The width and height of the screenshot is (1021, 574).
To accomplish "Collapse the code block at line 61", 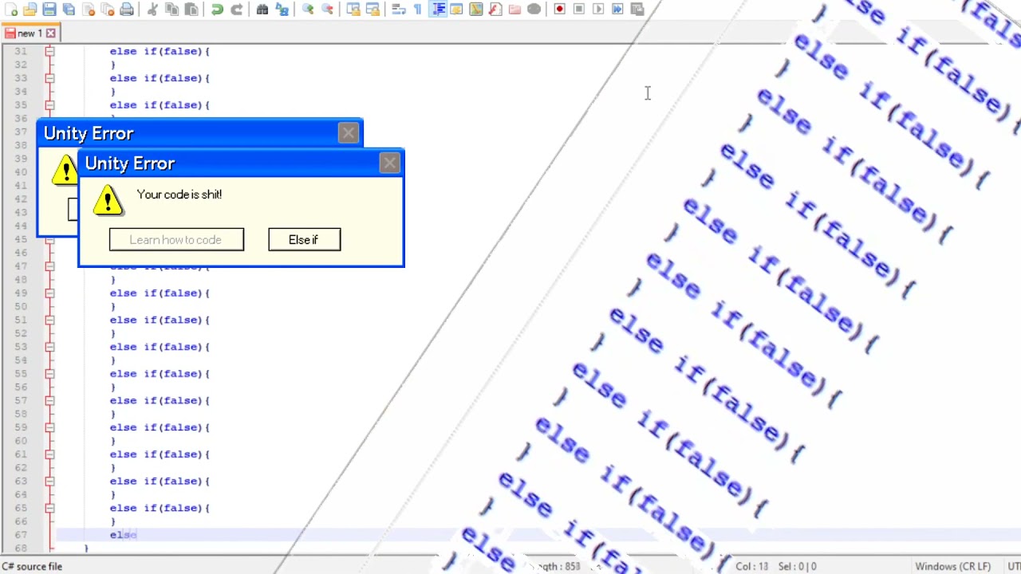I will click(49, 454).
